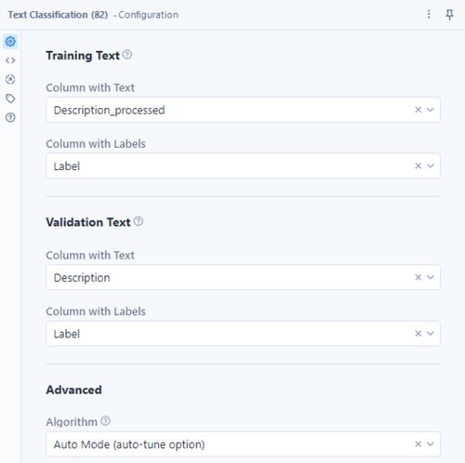
Task: Open the Annotation tag icon
Action: [x=10, y=99]
